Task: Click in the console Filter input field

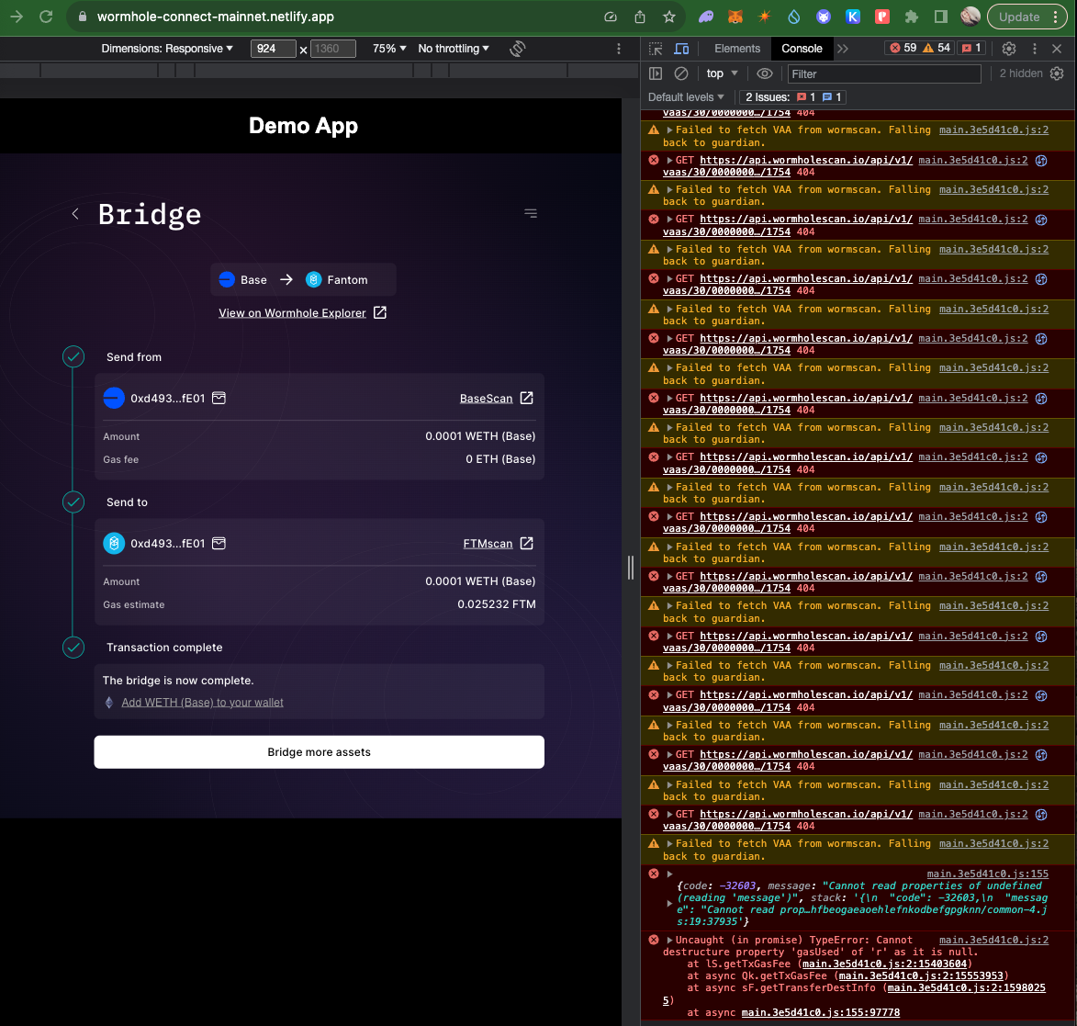Action: coord(881,73)
